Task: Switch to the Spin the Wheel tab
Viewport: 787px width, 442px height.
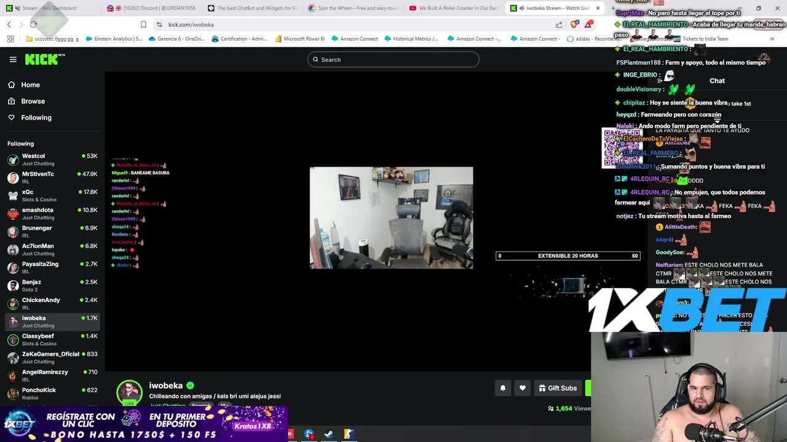Action: click(354, 8)
